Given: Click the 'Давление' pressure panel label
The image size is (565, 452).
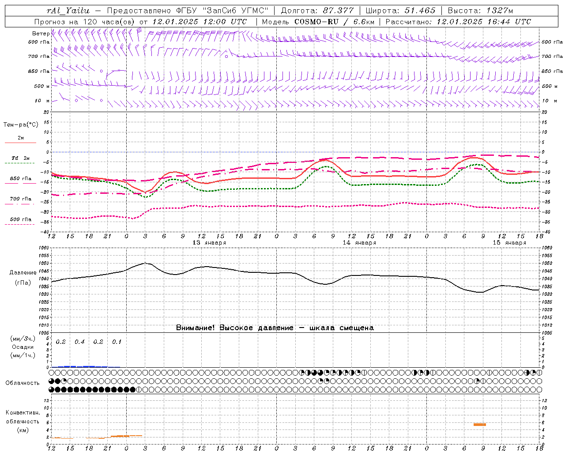Looking at the screenshot, I should click(x=23, y=273).
